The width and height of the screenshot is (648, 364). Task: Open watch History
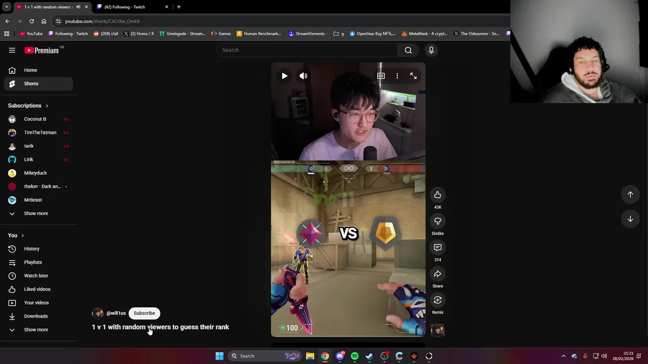tap(38, 249)
